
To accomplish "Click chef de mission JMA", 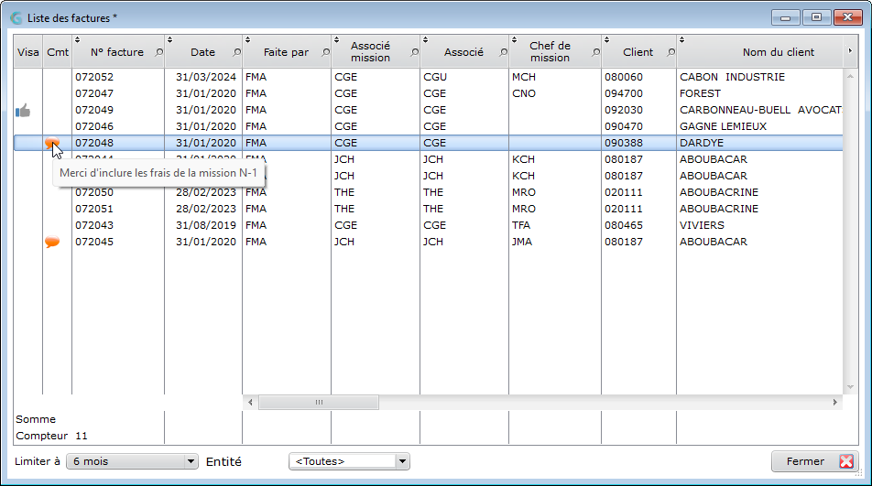I will (522, 243).
